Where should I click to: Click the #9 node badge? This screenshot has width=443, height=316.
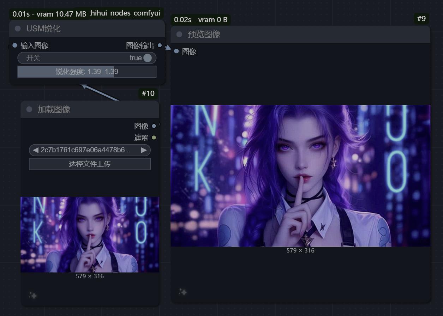pyautogui.click(x=421, y=19)
